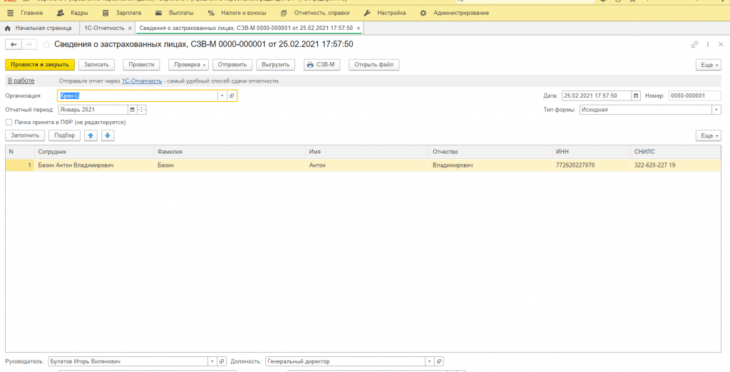Viewport: 730px width, 372px height.
Task: Toggle 'Пачка принята в ПФР' checkbox
Action: [9, 122]
